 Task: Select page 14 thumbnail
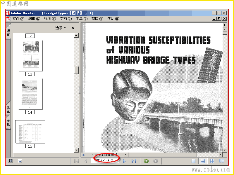pyautogui.click(x=30, y=94)
